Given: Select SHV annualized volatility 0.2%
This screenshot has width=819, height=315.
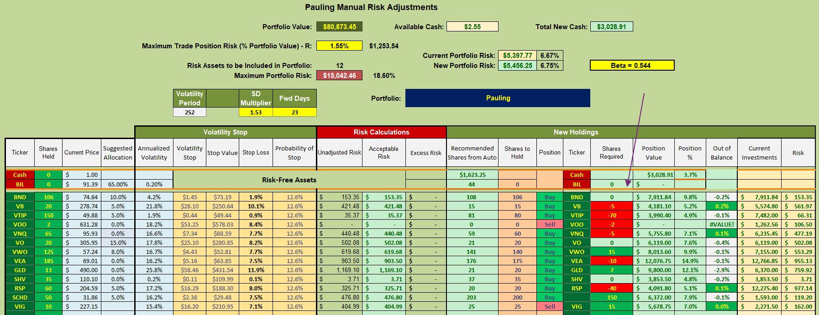Looking at the screenshot, I should tap(154, 279).
